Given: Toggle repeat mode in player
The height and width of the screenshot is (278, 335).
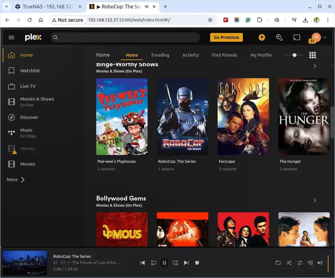Looking at the screenshot, I should coord(278,263).
